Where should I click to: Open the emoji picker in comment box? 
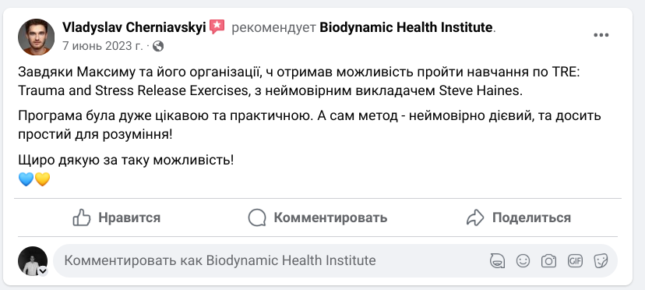[523, 260]
